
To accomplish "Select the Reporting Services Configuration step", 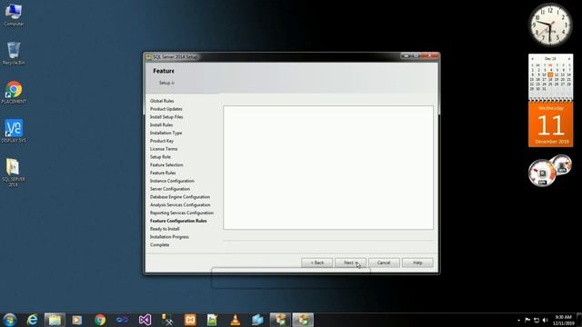I will (x=182, y=213).
